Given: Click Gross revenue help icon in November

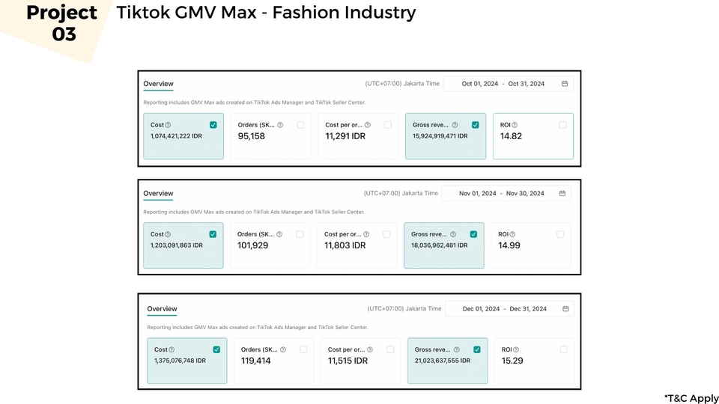Looking at the screenshot, I should [453, 234].
